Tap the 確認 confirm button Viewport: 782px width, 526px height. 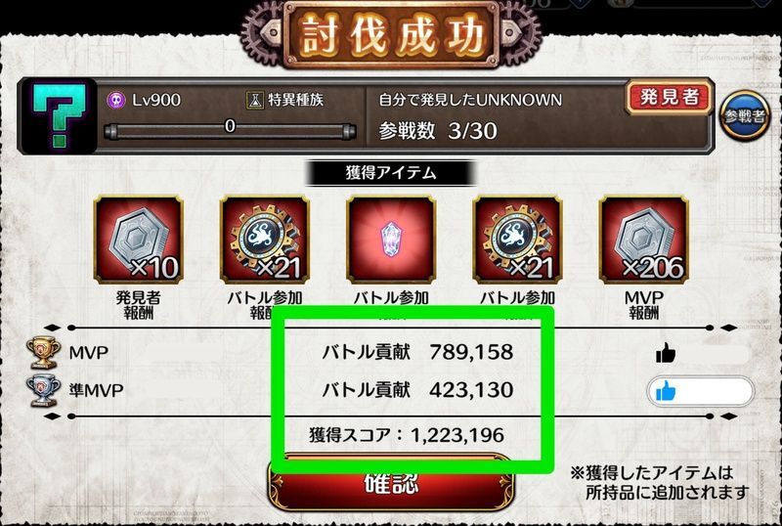pyautogui.click(x=392, y=483)
